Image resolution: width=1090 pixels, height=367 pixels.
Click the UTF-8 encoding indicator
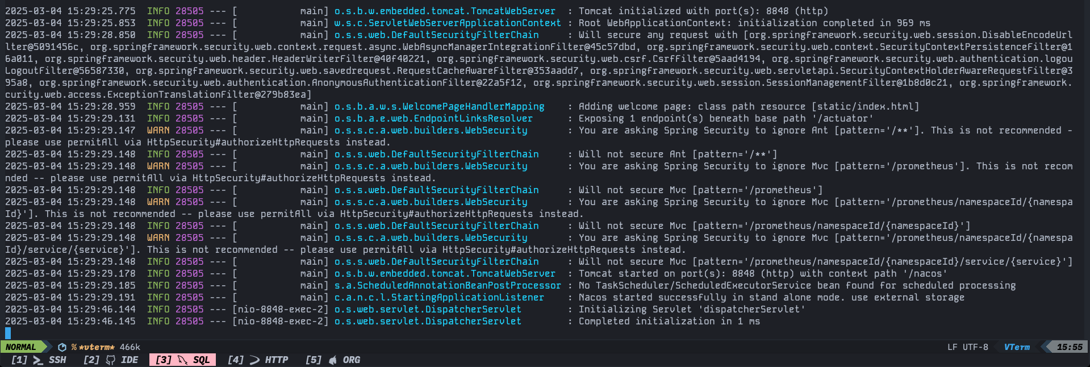[x=975, y=347]
